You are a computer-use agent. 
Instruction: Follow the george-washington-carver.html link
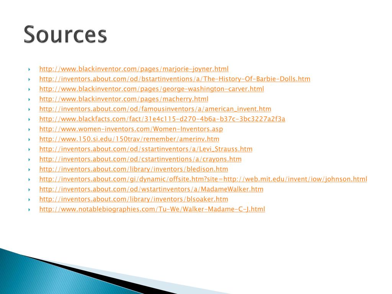[152, 89]
